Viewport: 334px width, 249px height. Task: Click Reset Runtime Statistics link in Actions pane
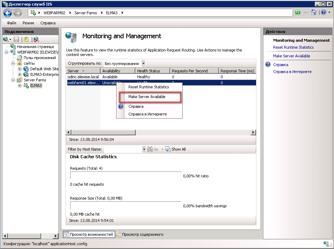click(293, 47)
